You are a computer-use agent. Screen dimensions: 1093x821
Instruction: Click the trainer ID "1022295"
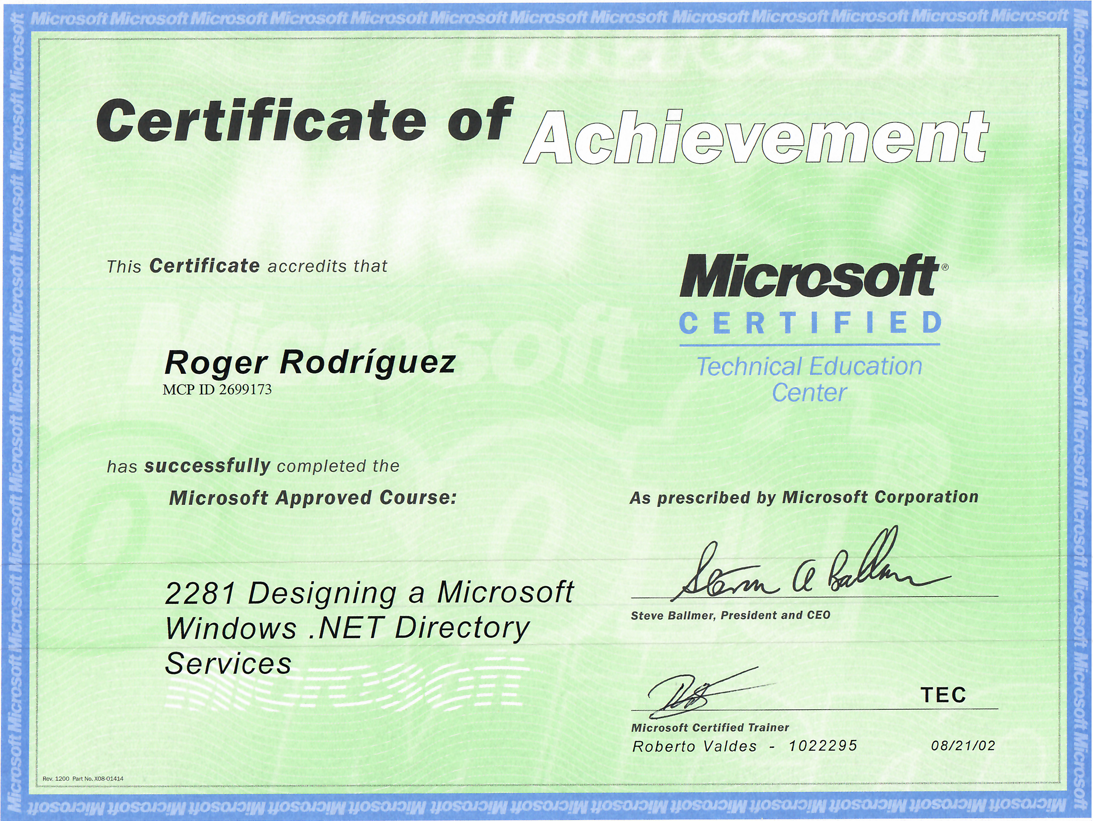click(823, 746)
